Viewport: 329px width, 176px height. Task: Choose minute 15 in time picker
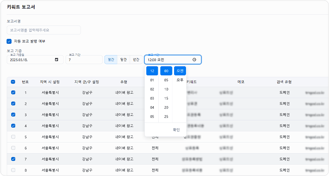(166, 98)
